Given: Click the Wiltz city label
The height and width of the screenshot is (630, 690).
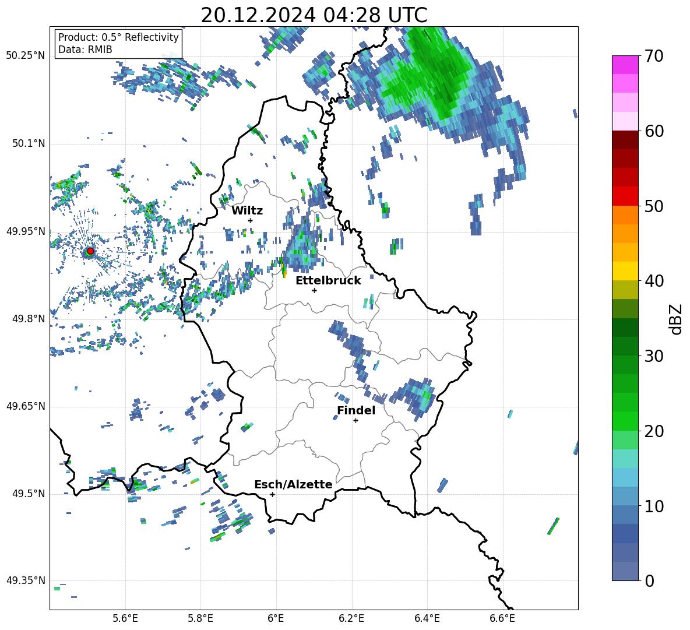Looking at the screenshot, I should point(247,211).
